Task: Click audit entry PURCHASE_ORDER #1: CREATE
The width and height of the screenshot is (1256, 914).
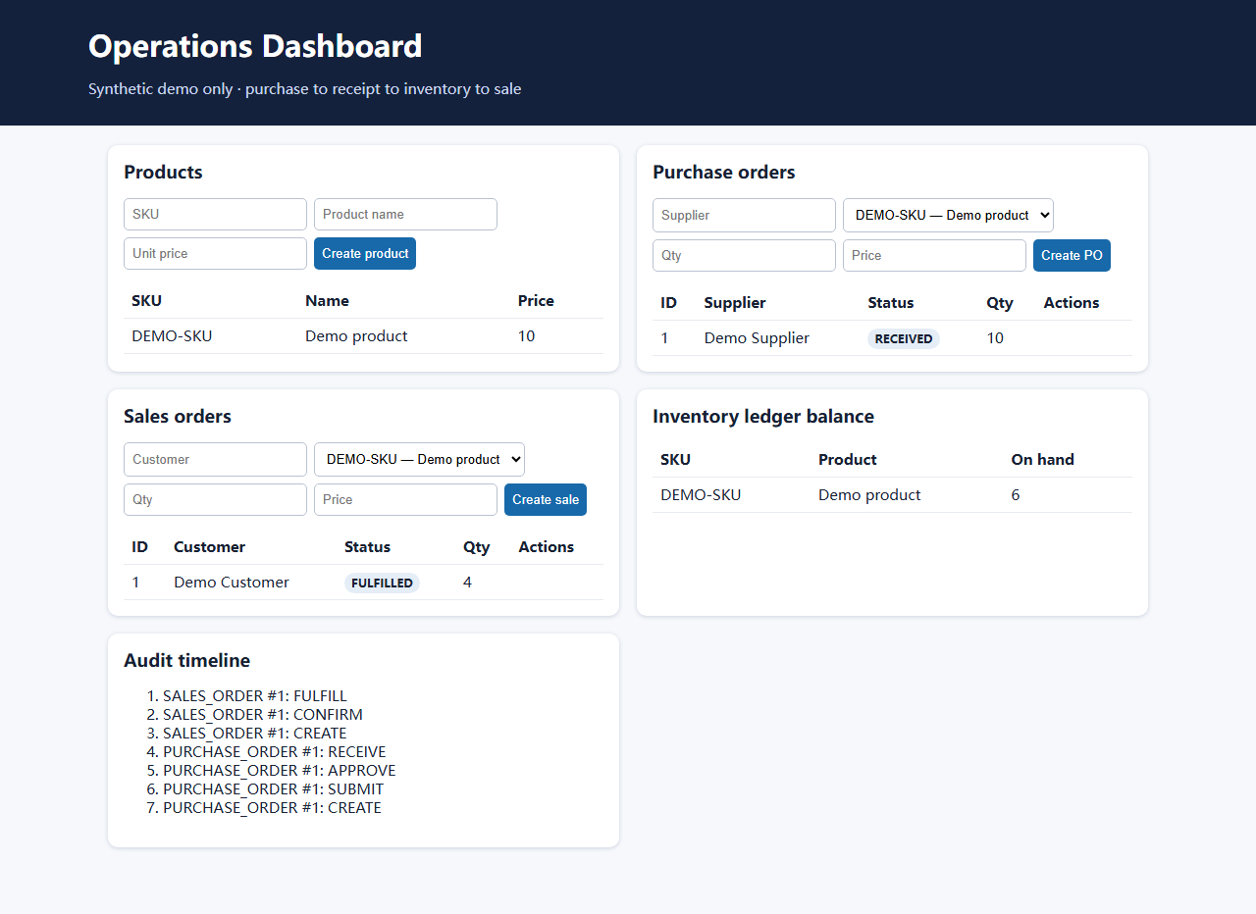Action: (272, 808)
